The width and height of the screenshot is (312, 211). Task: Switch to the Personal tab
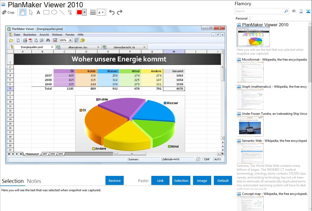241,18
